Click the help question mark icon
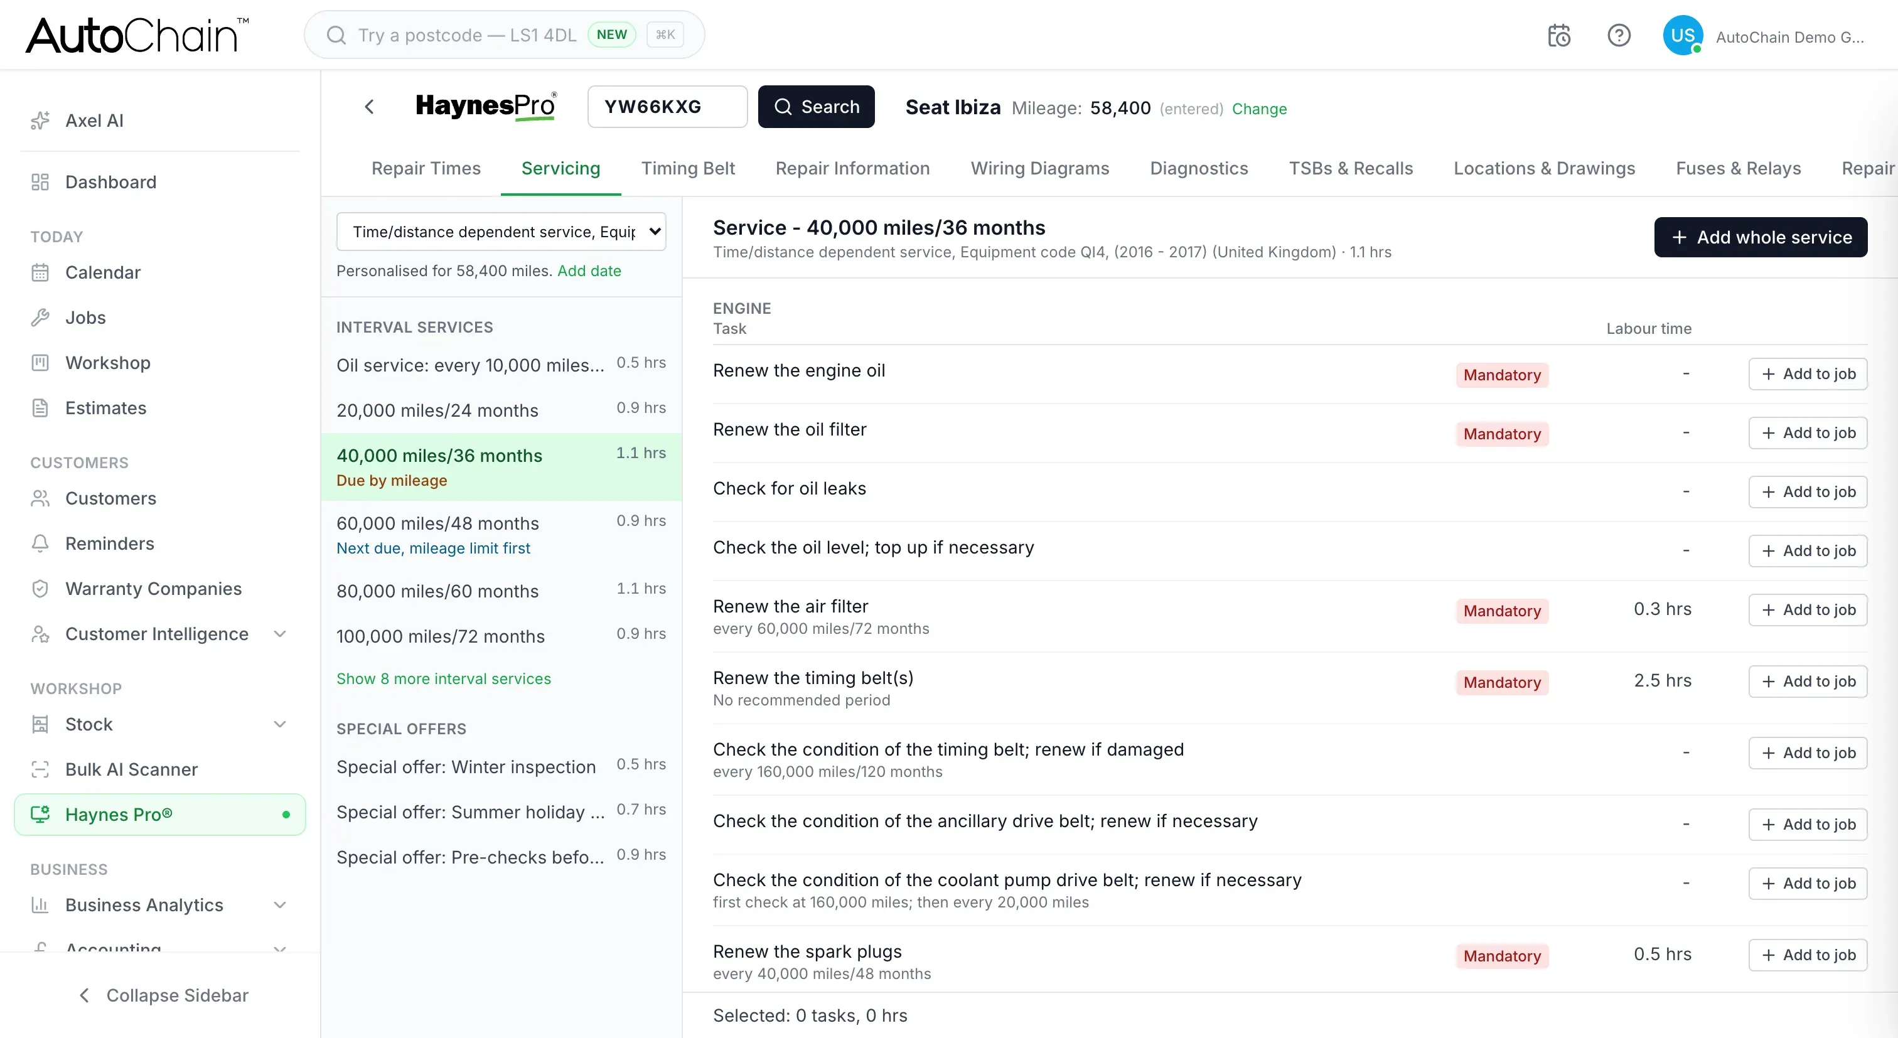 pyautogui.click(x=1619, y=35)
